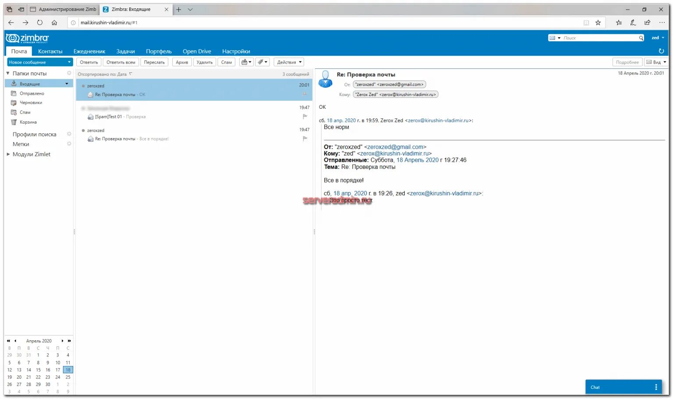The image size is (673, 399).
Task: Open the browser web notes pen icon
Action: point(633,22)
